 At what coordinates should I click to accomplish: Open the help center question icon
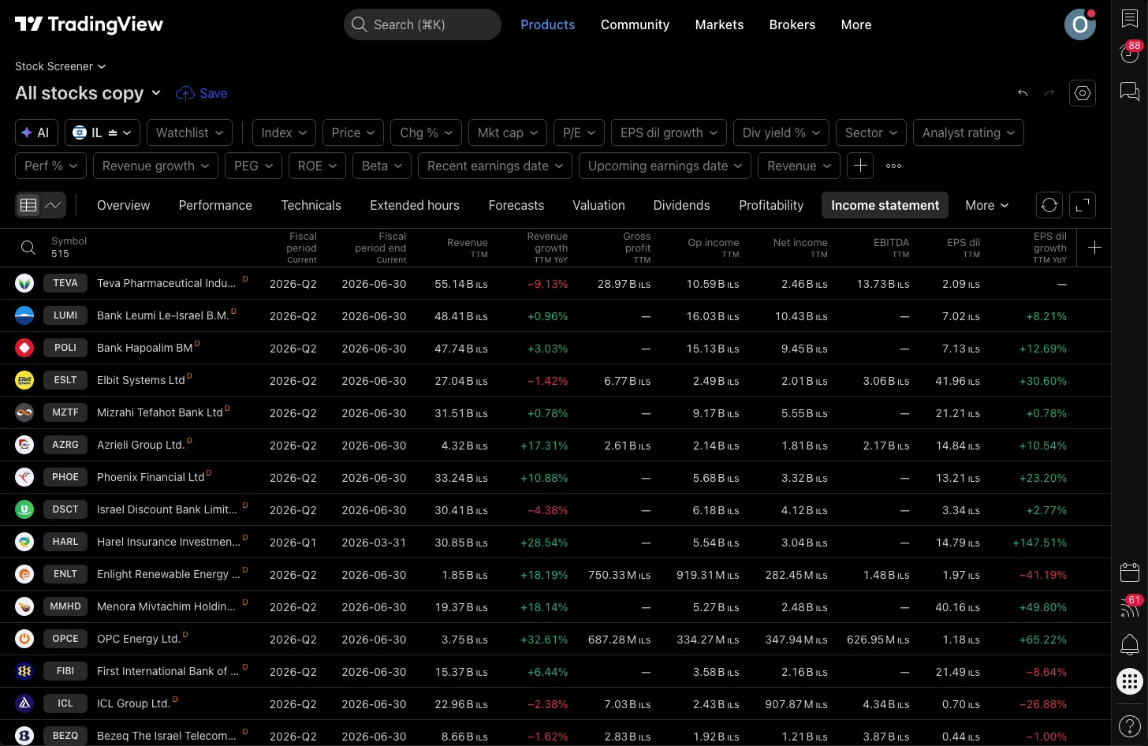tap(1130, 725)
